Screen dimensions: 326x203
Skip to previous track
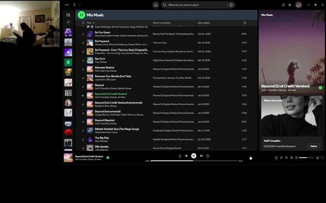[x=186, y=156]
